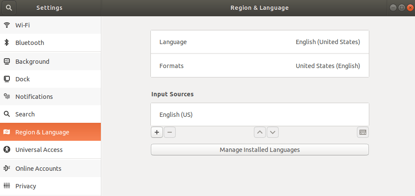Select the Bluetooth icon in sidebar
This screenshot has height=196, width=415.
click(7, 42)
